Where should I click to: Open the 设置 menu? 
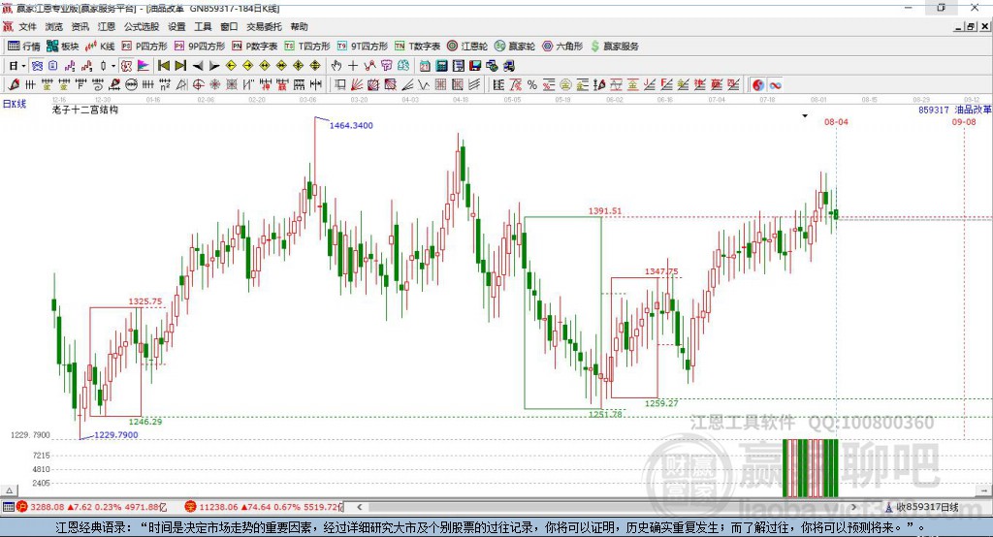pos(176,26)
